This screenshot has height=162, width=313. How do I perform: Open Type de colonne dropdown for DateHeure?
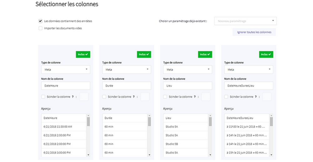tap(66, 69)
